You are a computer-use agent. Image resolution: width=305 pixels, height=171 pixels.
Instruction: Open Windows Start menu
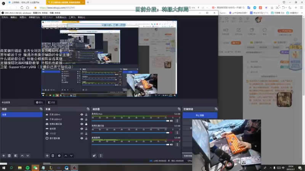click(4, 168)
